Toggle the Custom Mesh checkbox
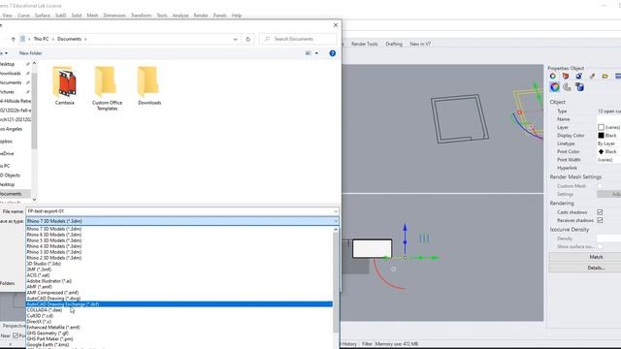 tap(600, 185)
